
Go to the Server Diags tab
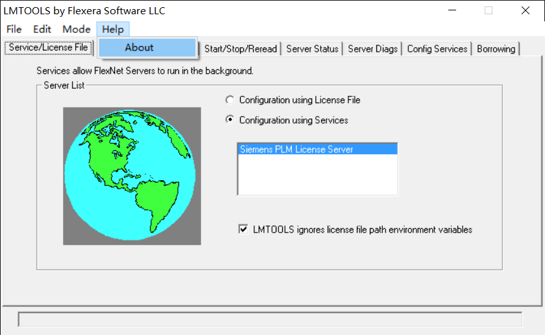[x=372, y=49]
